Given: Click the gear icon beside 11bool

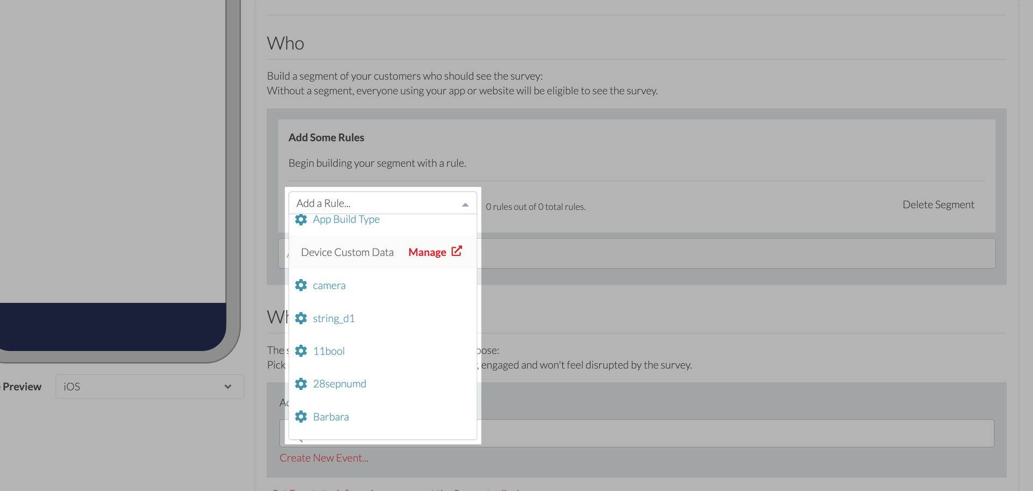Looking at the screenshot, I should point(301,351).
